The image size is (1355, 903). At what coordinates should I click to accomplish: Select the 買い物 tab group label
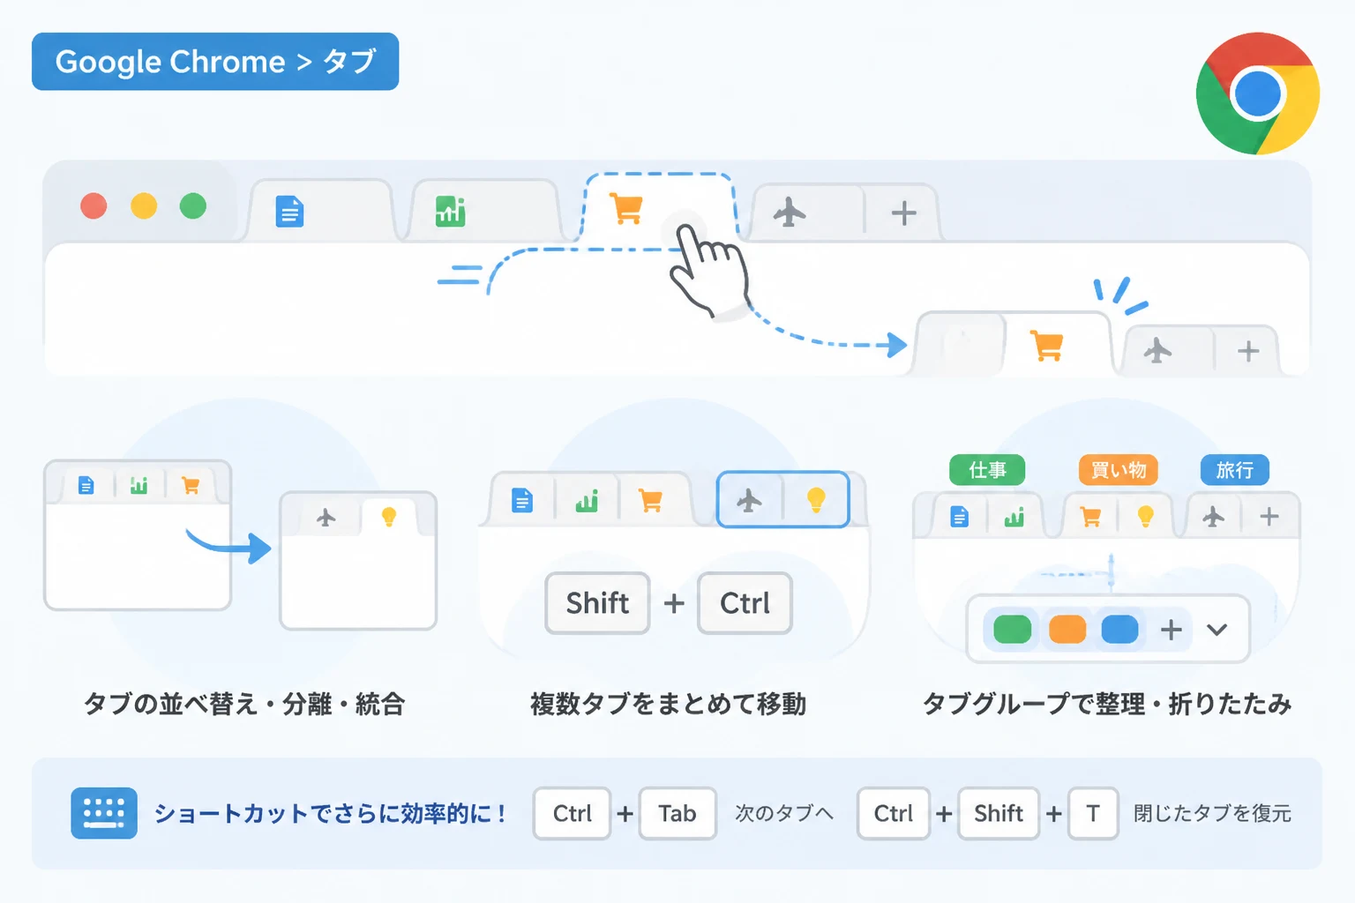click(x=1119, y=470)
